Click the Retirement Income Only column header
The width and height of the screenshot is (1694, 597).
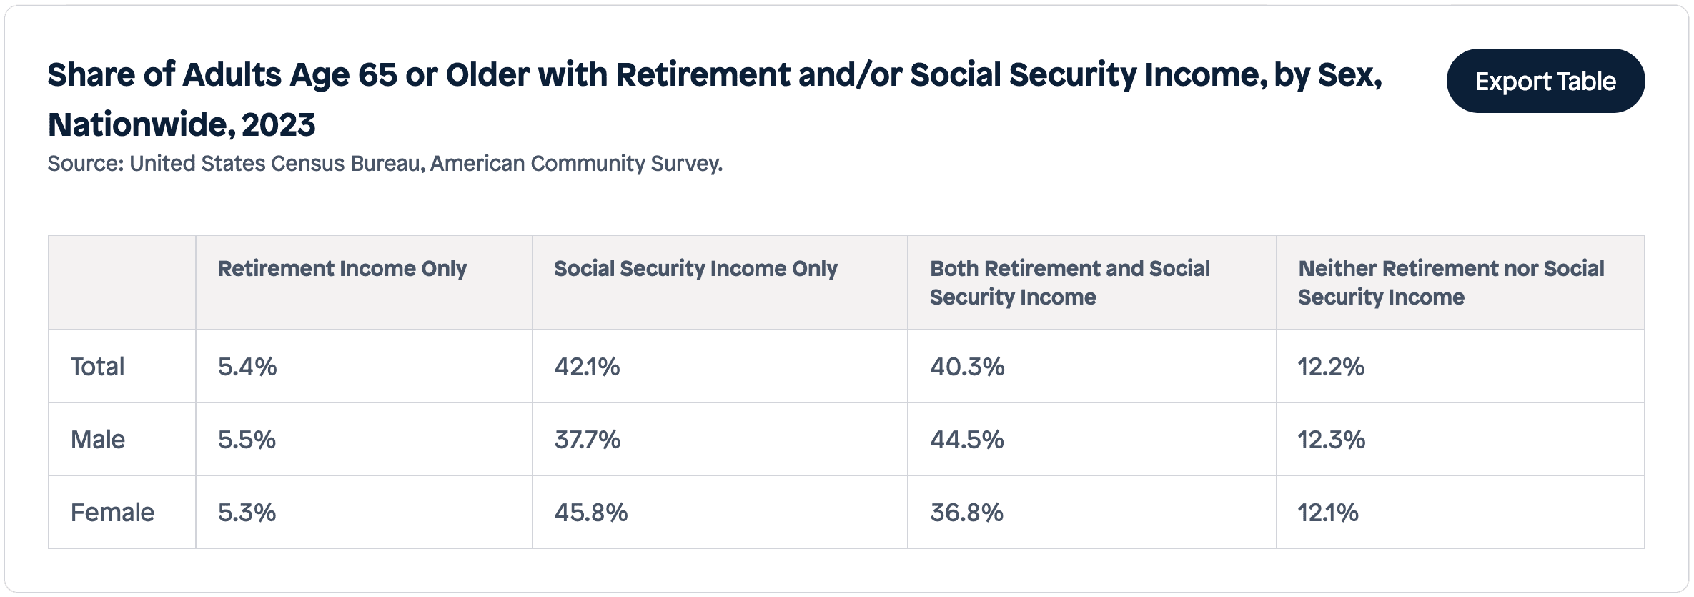pos(342,269)
